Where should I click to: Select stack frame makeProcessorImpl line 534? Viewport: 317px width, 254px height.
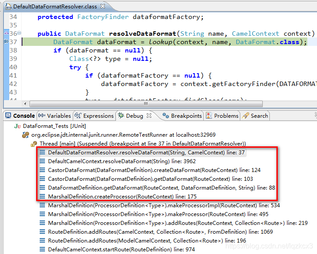tap(164, 205)
